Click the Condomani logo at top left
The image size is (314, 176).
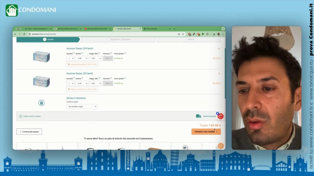[31, 10]
